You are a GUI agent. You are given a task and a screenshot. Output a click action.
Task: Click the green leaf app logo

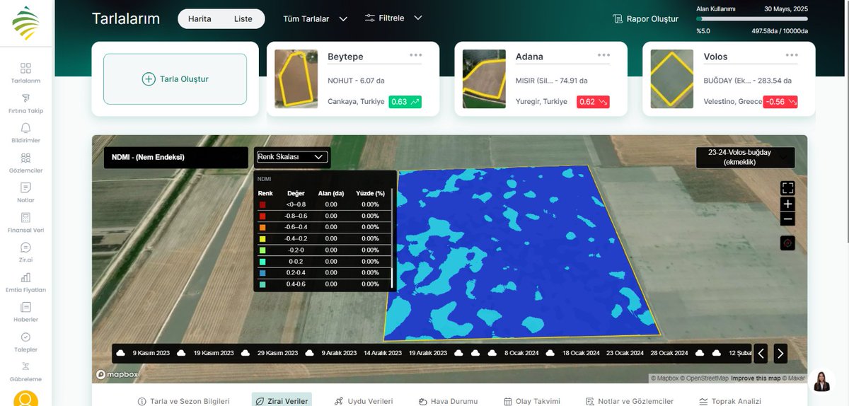[25, 23]
